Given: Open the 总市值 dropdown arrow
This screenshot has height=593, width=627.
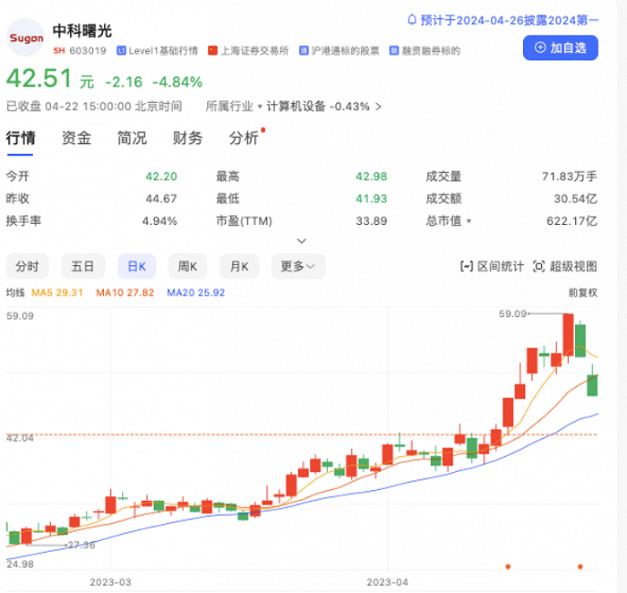Looking at the screenshot, I should pyautogui.click(x=469, y=221).
